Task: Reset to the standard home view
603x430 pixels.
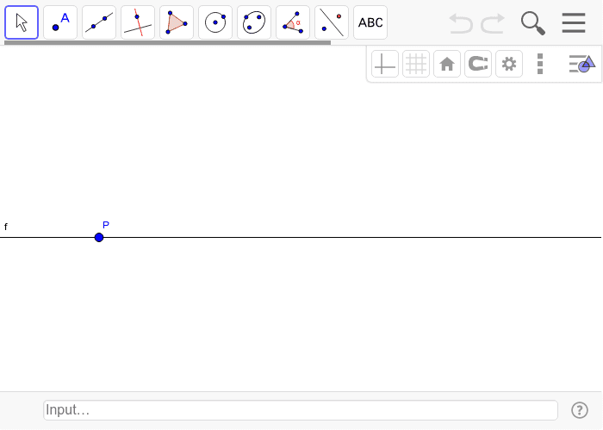Action: [x=447, y=64]
